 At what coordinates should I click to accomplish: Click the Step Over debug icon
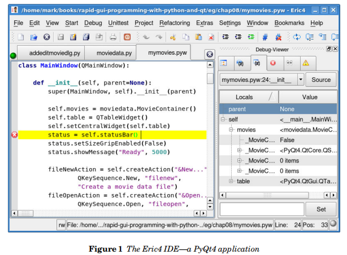323,37
